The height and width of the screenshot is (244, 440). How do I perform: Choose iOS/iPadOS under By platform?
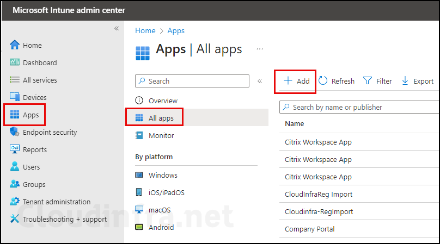[167, 192]
